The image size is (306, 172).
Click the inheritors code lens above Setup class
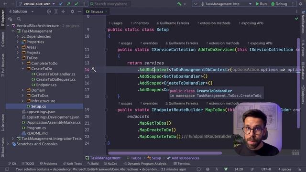(x=140, y=23)
